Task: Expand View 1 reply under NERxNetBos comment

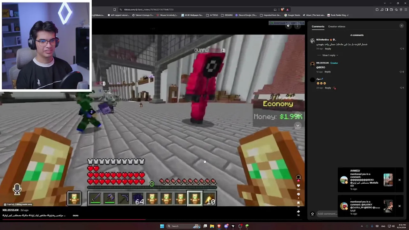Action: point(330,55)
